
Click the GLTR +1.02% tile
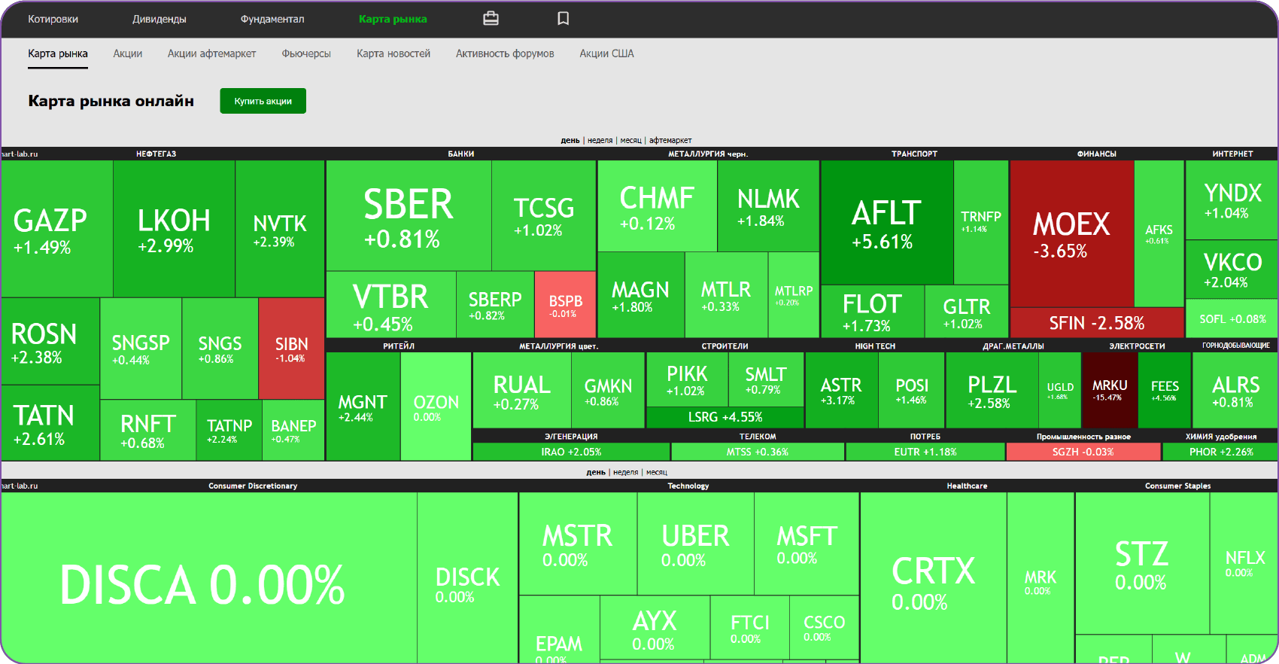tap(967, 312)
